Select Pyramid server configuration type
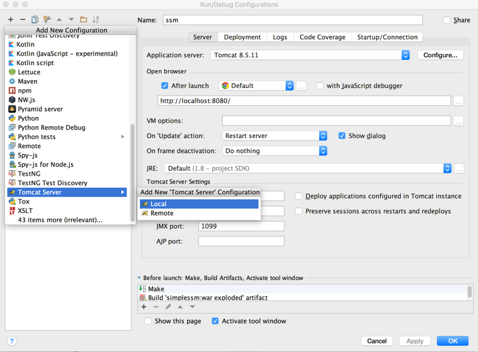The image size is (478, 352). [67, 109]
